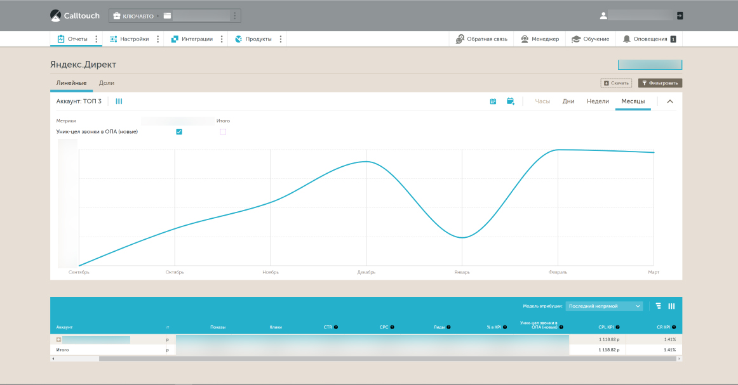Click the horizontal table scrollbar thumb
Viewport: 738px width, 385px height.
tap(387, 358)
